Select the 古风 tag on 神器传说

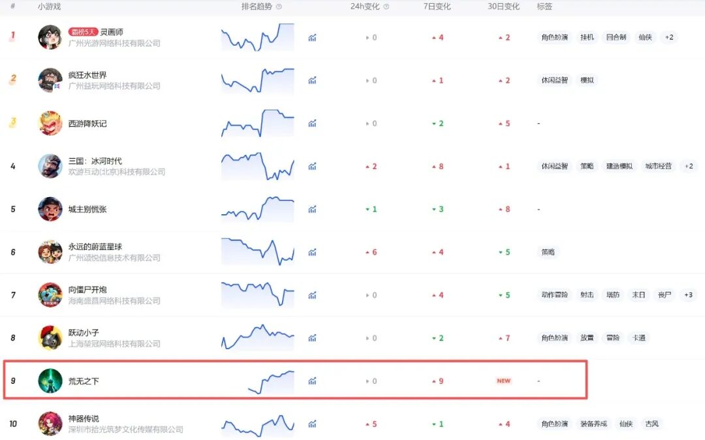click(x=651, y=424)
